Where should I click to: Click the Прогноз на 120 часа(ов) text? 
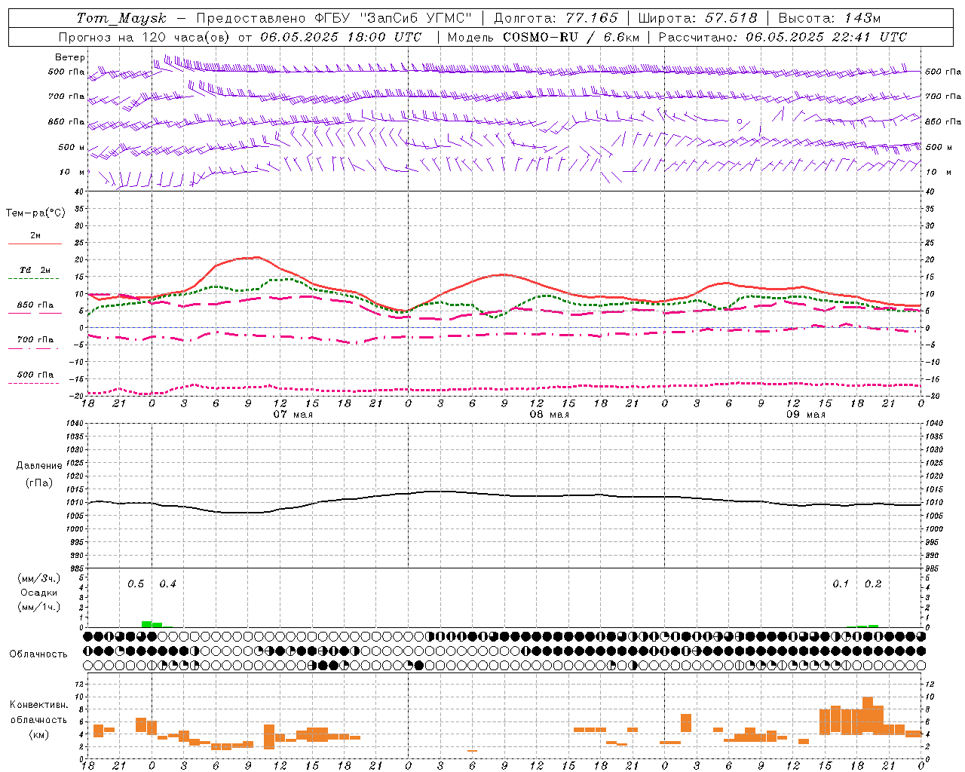[x=145, y=37]
